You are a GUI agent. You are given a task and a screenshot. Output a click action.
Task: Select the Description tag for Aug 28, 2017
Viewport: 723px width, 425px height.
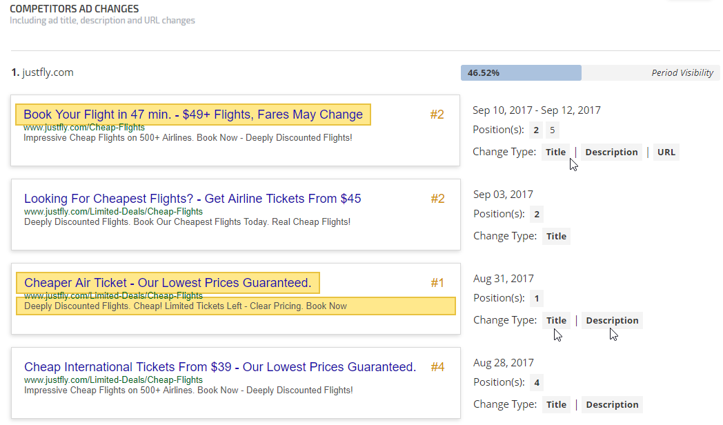[612, 405]
